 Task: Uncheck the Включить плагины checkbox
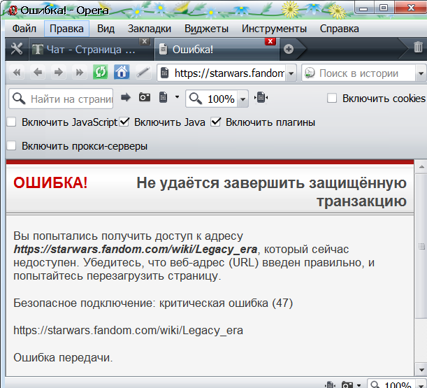[x=215, y=122]
